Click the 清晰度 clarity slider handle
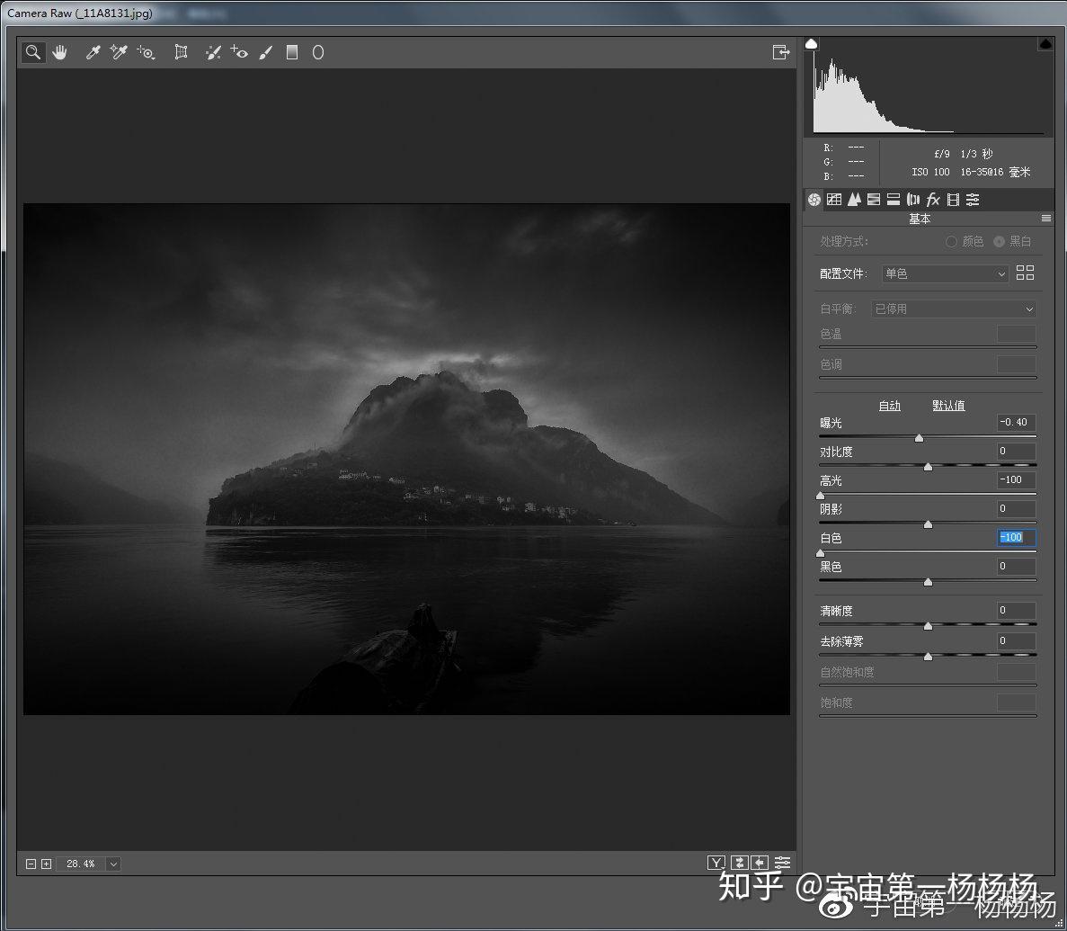 click(x=929, y=626)
